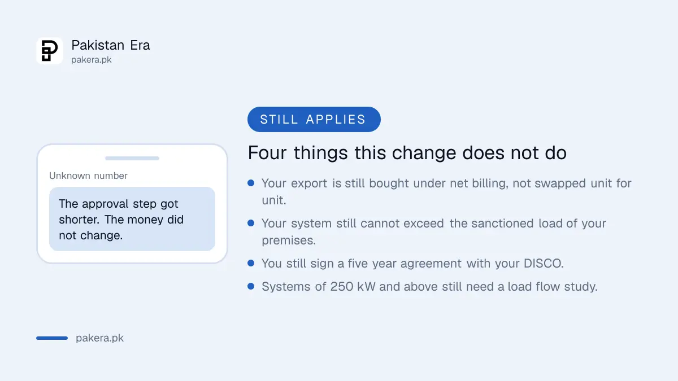The image size is (678, 381).
Task: Click the bullet dot beside the sanctioned load item
Action: pos(251,223)
